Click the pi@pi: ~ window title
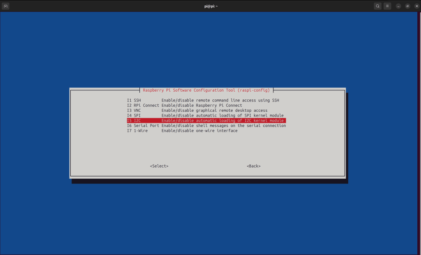421x255 pixels. (210, 6)
